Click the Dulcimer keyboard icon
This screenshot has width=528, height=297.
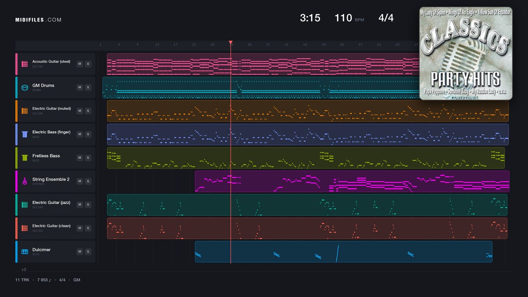25,252
